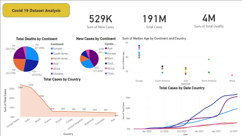This screenshot has width=242, height=136.
Task: Select the 27.26% Europe slice in deaths pie
Action: (32, 53)
